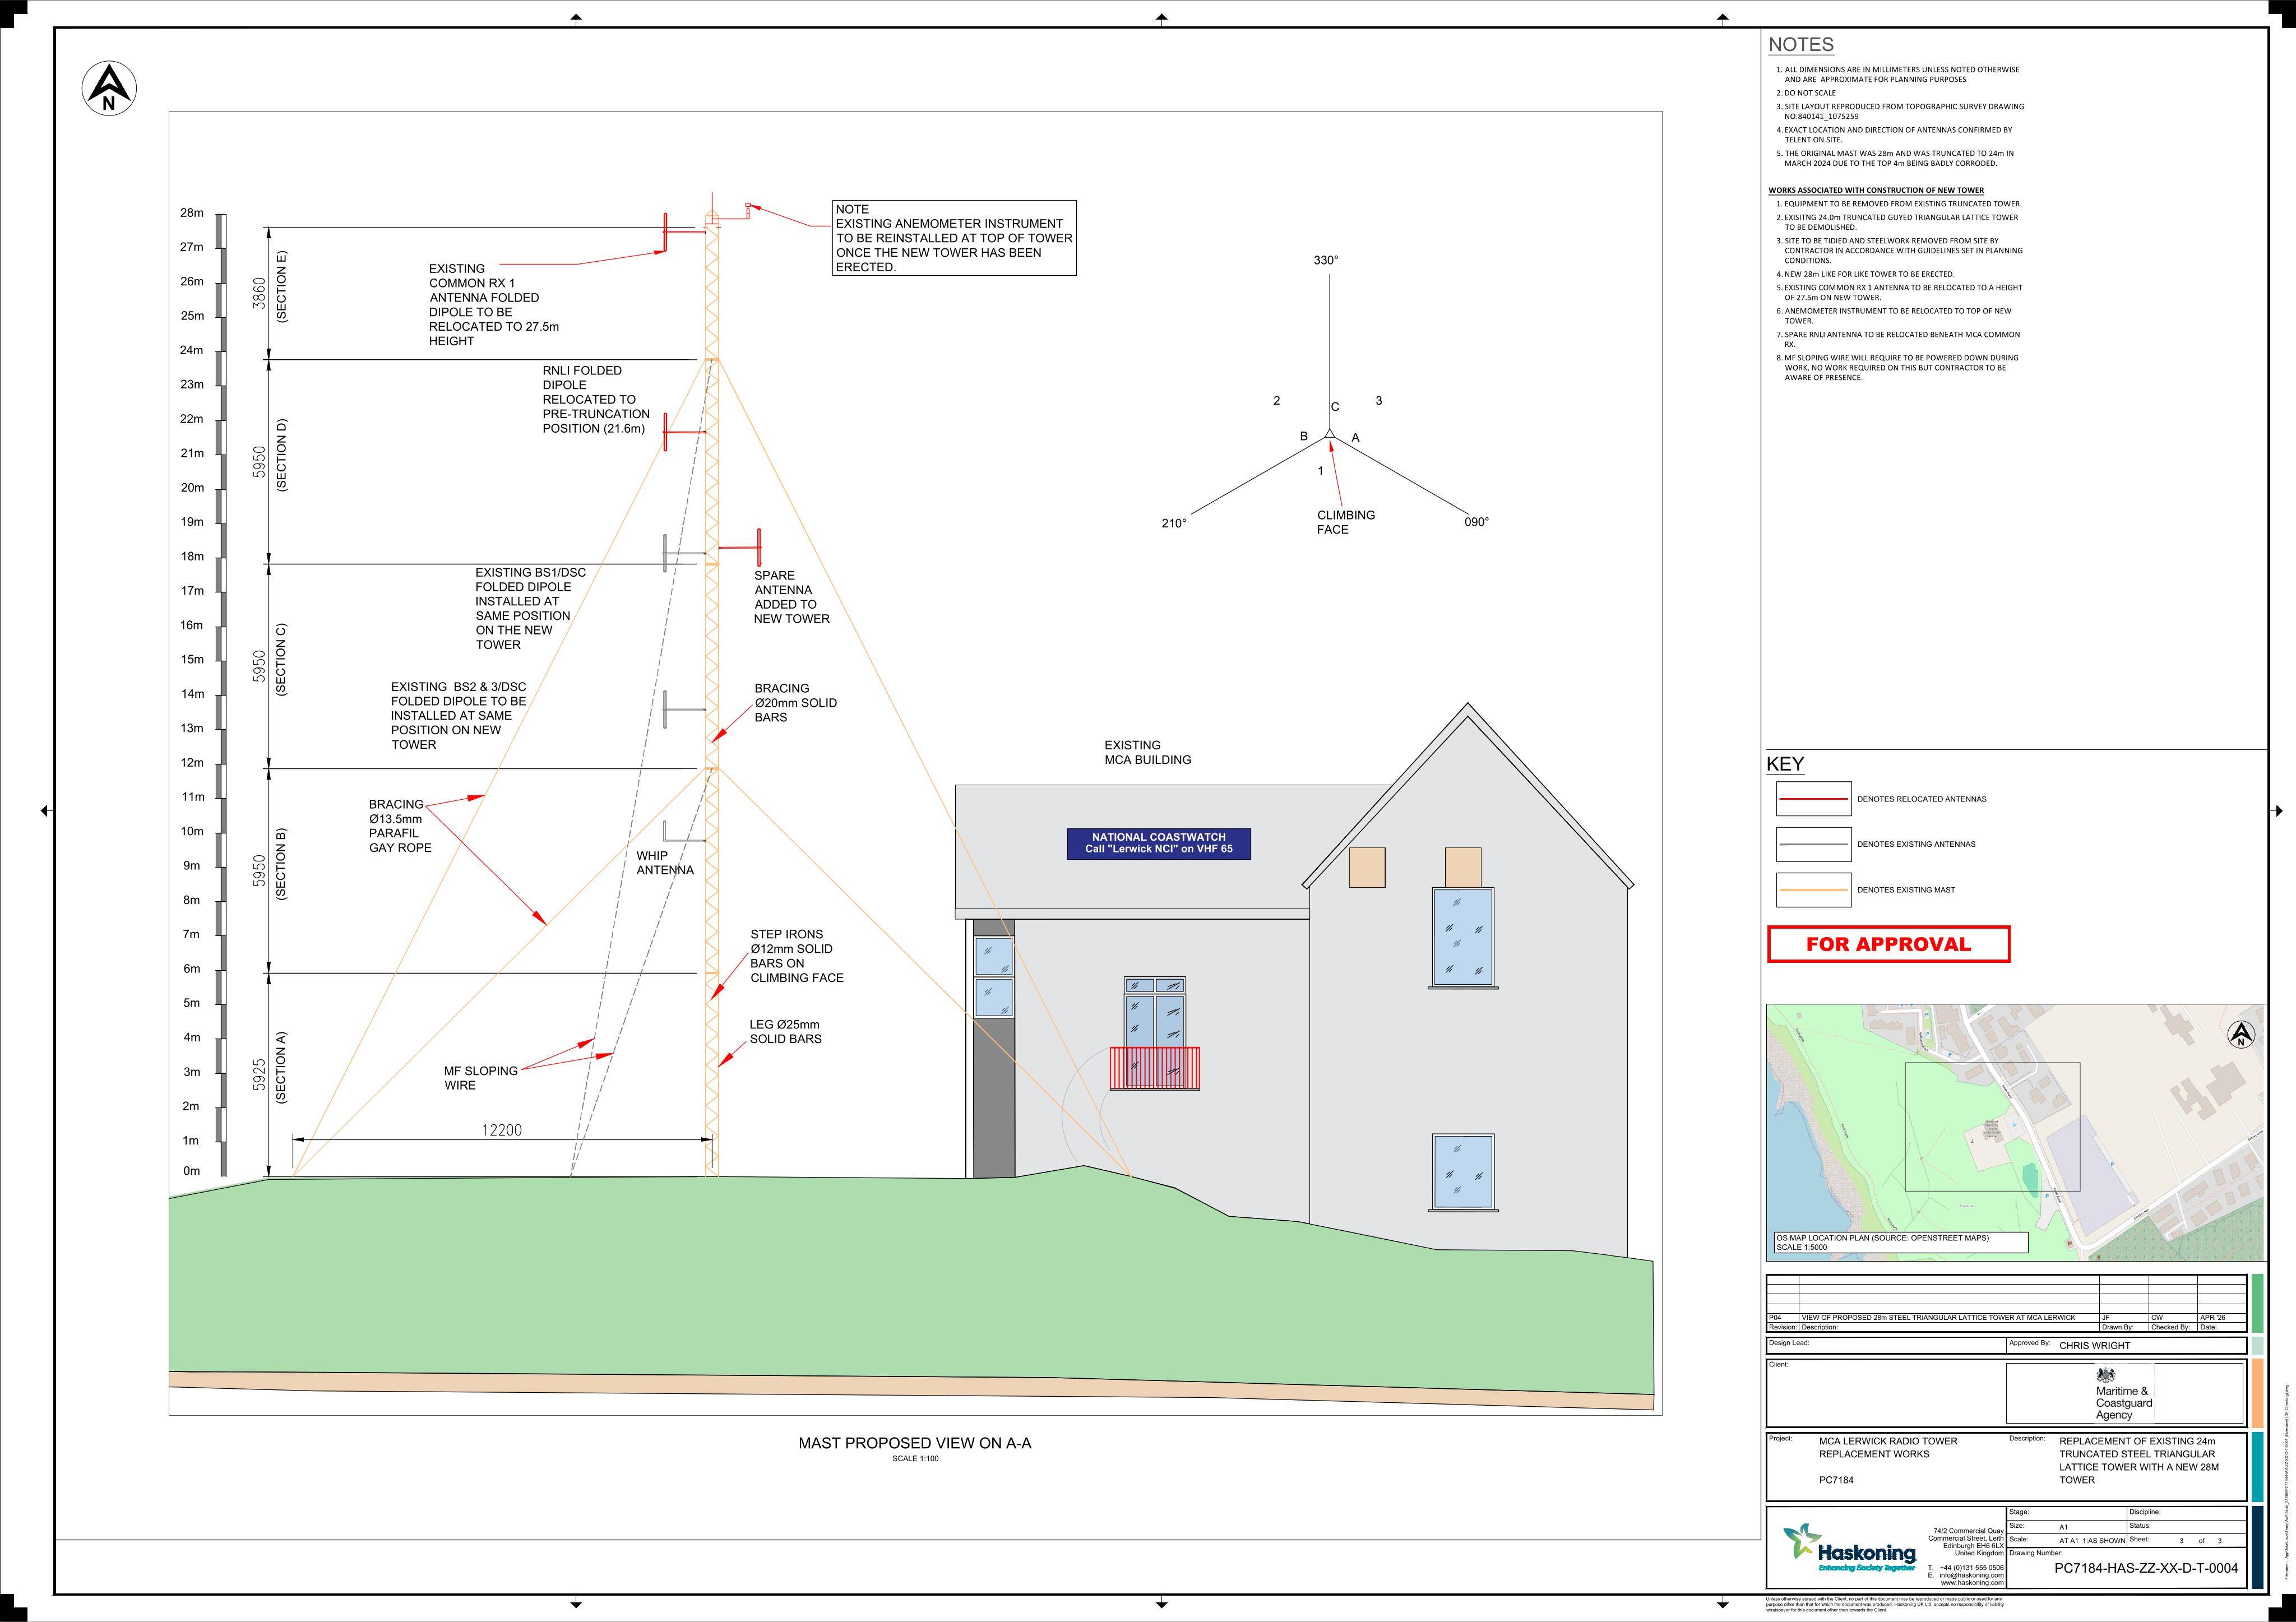
Task: Click the red relocated antennas key swatch
Action: point(1813,799)
